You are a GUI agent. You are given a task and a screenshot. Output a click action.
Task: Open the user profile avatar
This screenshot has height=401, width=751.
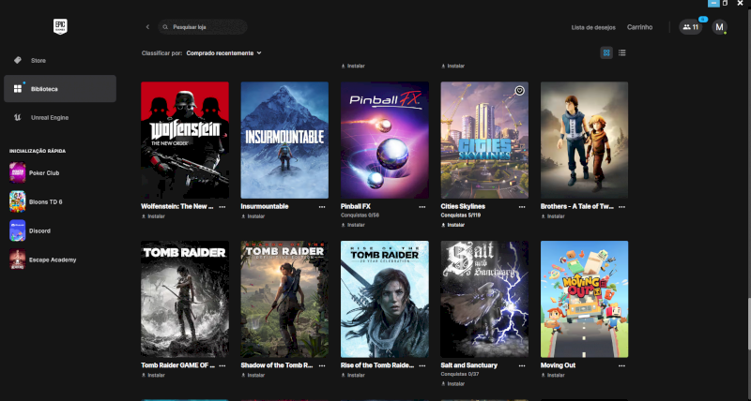[720, 27]
